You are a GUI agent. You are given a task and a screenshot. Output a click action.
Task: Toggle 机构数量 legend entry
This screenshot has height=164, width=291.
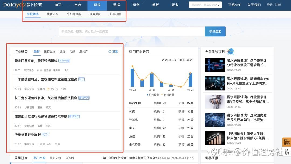153,95
